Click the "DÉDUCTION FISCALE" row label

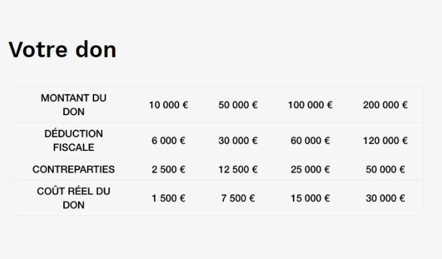74,141
